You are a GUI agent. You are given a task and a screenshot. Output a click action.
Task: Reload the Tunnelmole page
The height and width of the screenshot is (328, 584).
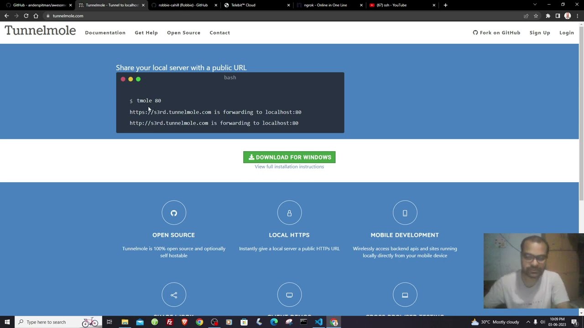tap(26, 16)
